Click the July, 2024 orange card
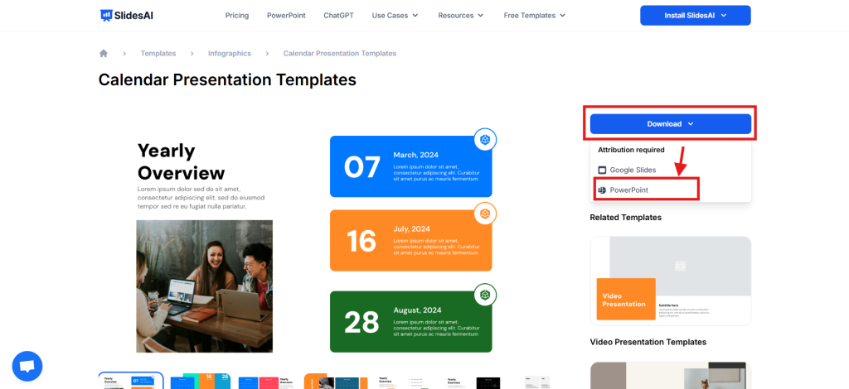This screenshot has height=389, width=849. (411, 240)
